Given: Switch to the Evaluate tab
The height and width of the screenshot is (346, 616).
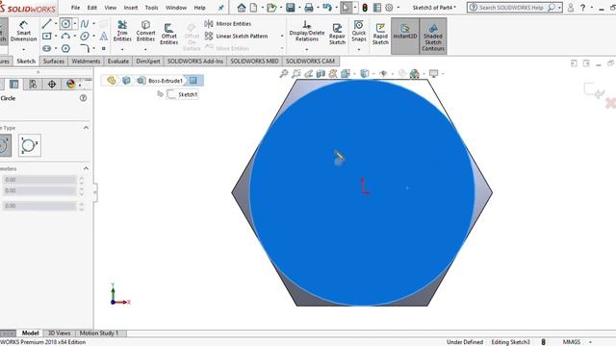Looking at the screenshot, I should coord(118,62).
